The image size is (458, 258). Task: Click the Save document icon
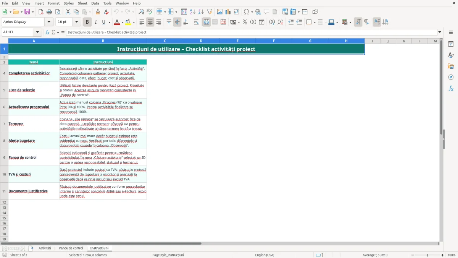(27, 12)
